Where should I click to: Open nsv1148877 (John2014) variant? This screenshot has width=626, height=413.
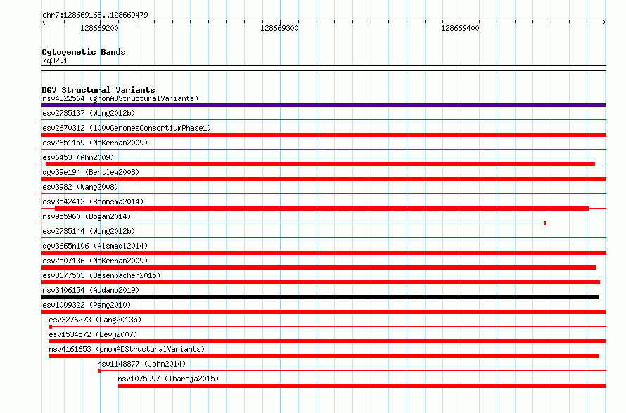tap(141, 364)
